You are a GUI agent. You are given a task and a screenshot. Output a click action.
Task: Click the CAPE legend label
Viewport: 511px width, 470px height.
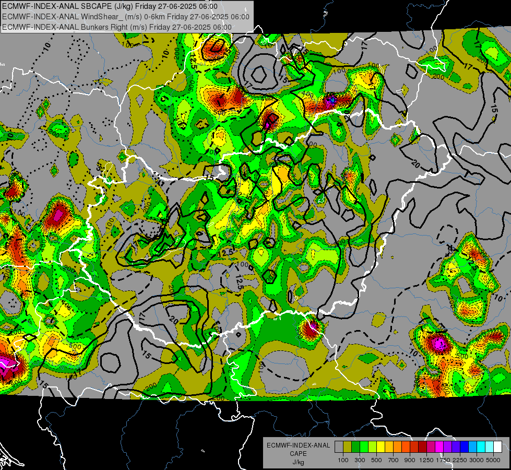298,454
